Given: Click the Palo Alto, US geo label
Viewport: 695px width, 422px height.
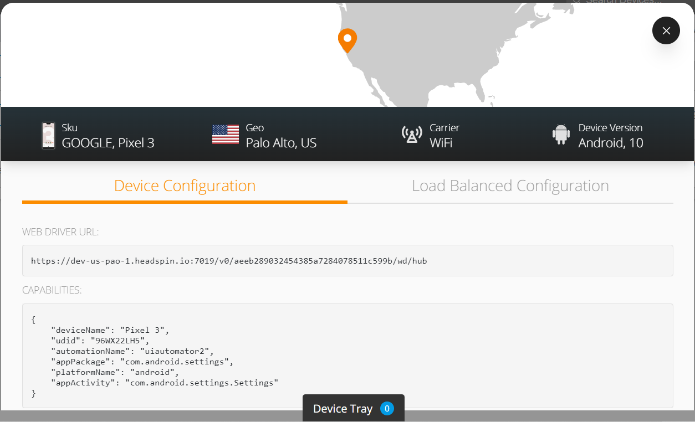Looking at the screenshot, I should coord(281,143).
